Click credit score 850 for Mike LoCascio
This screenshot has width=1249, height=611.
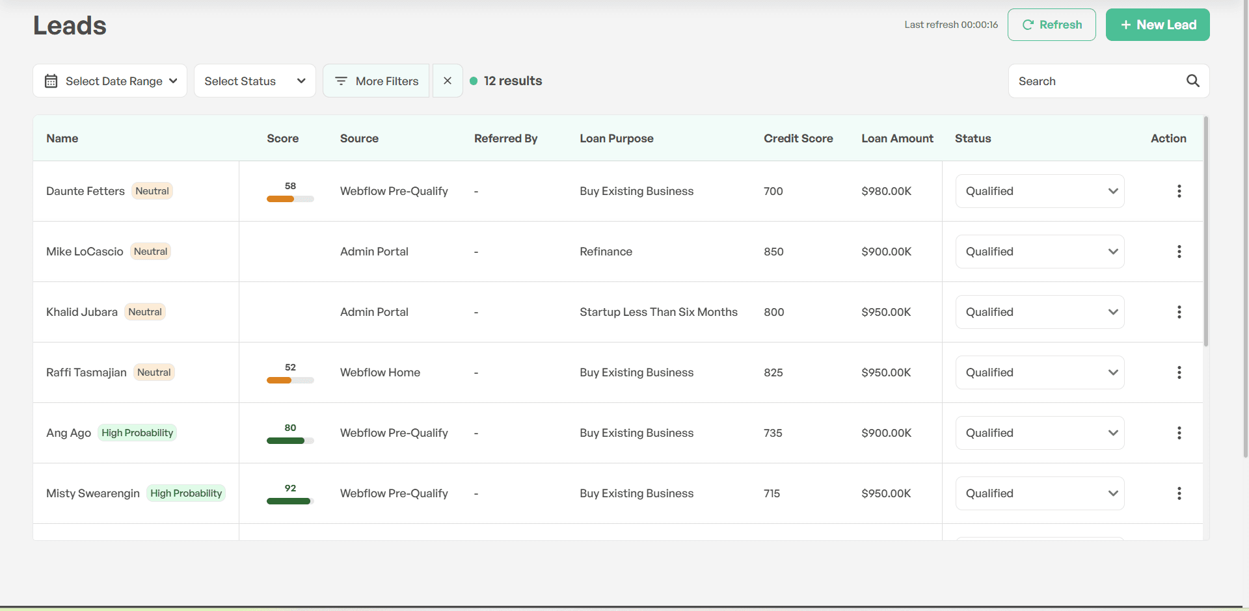click(773, 252)
